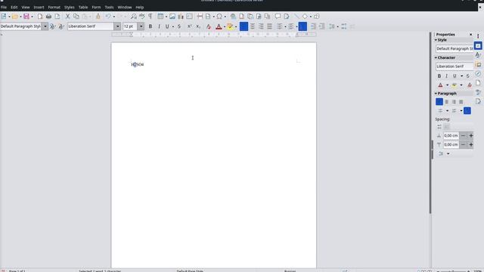Screen dimensions: 484x272
Task: Open line spacing dropdown in toolbar
Action: [337, 26]
